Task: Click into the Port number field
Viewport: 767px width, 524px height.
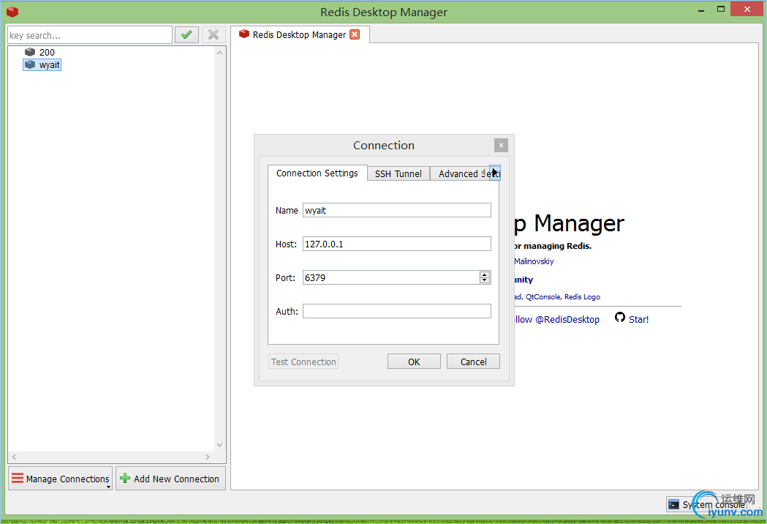Action: tap(391, 277)
